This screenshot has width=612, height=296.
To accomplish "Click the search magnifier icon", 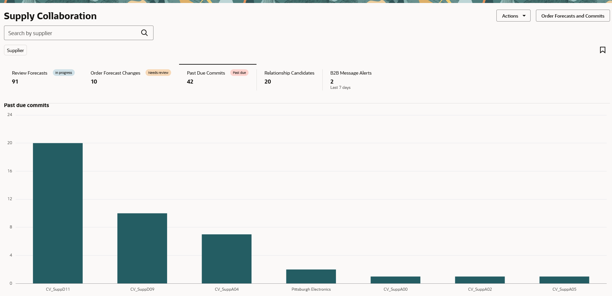I will [x=144, y=33].
